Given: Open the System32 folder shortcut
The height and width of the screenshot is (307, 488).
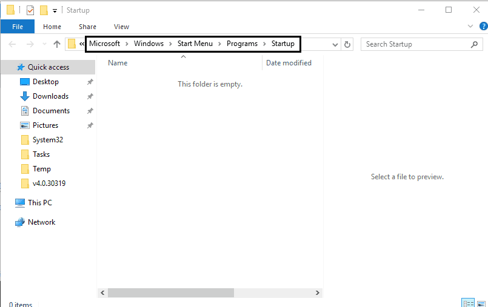Looking at the screenshot, I should click(x=48, y=140).
